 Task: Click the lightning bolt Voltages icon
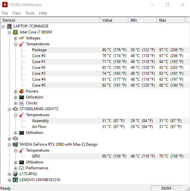[22, 38]
